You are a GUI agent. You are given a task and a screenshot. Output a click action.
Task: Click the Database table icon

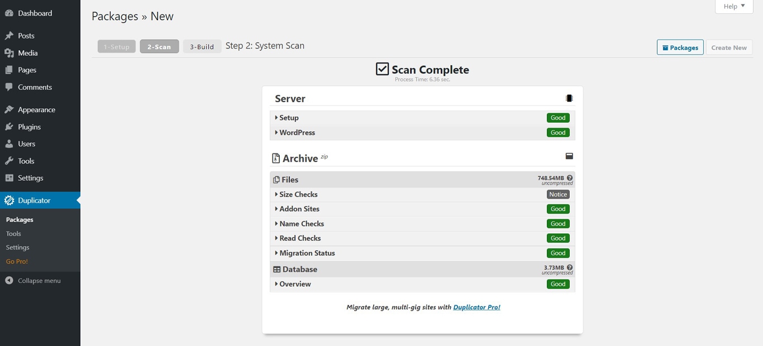tap(276, 270)
